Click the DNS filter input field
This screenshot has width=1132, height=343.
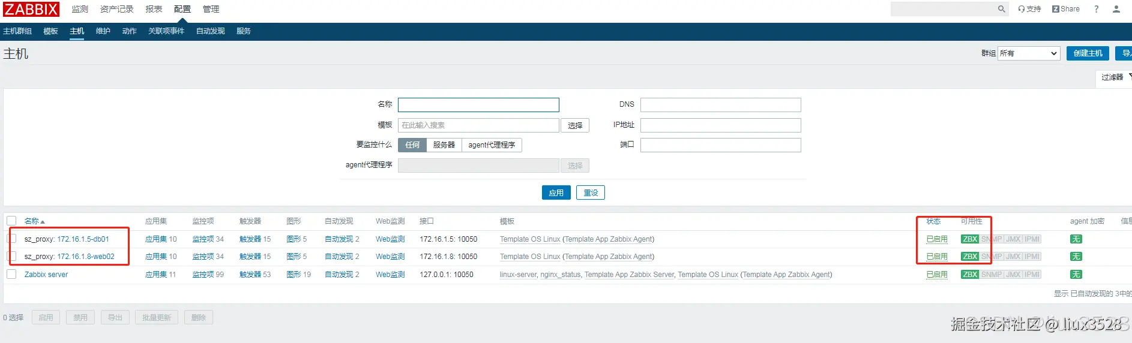[720, 105]
